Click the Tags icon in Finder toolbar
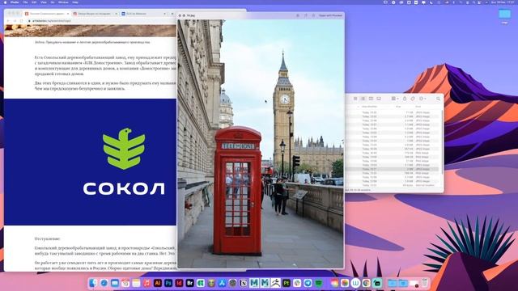Image resolution: width=518 pixels, height=291 pixels. 413,99
